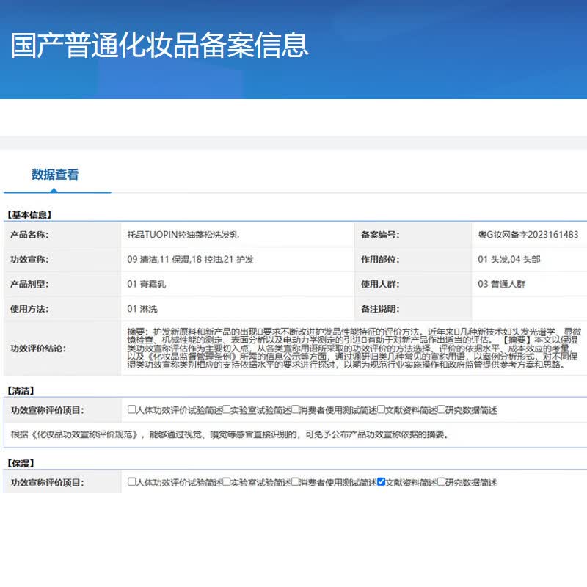
Task: Click application area value 01 头发,04 头部
Action: coord(508,260)
